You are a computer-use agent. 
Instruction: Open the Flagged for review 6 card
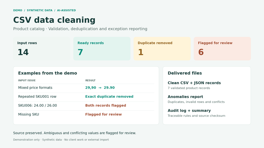tap(222, 49)
